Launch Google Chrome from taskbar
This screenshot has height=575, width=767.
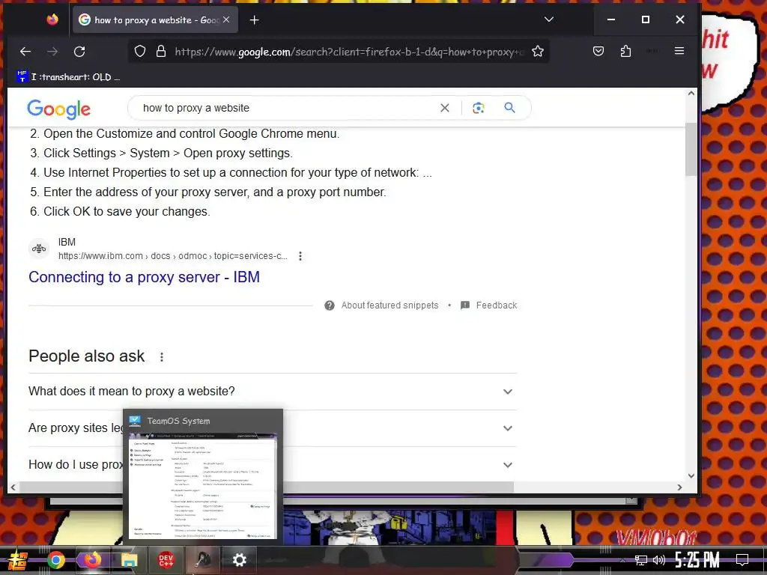coord(55,560)
